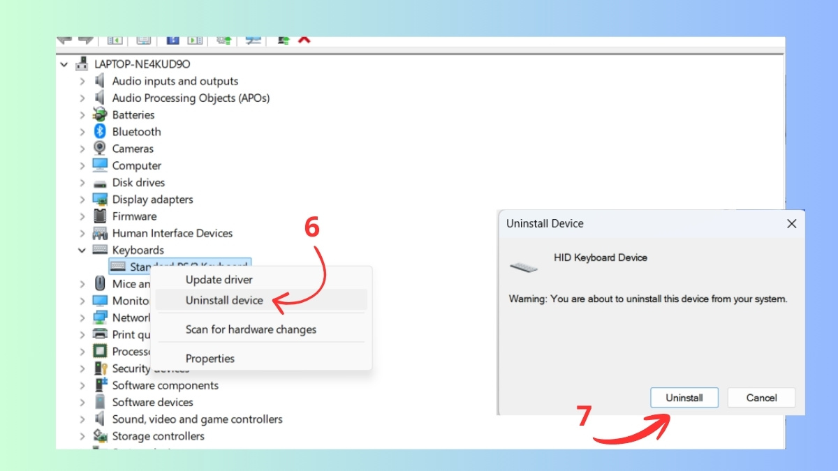The image size is (838, 471).
Task: Select the Human Interface Devices label
Action: 172,233
